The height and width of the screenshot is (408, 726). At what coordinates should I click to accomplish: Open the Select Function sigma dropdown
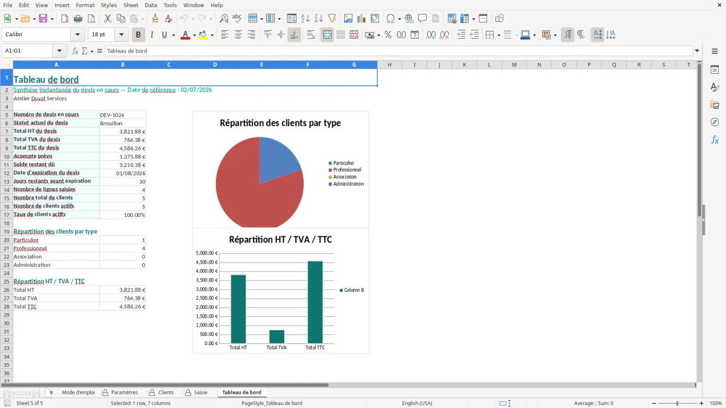coord(92,51)
